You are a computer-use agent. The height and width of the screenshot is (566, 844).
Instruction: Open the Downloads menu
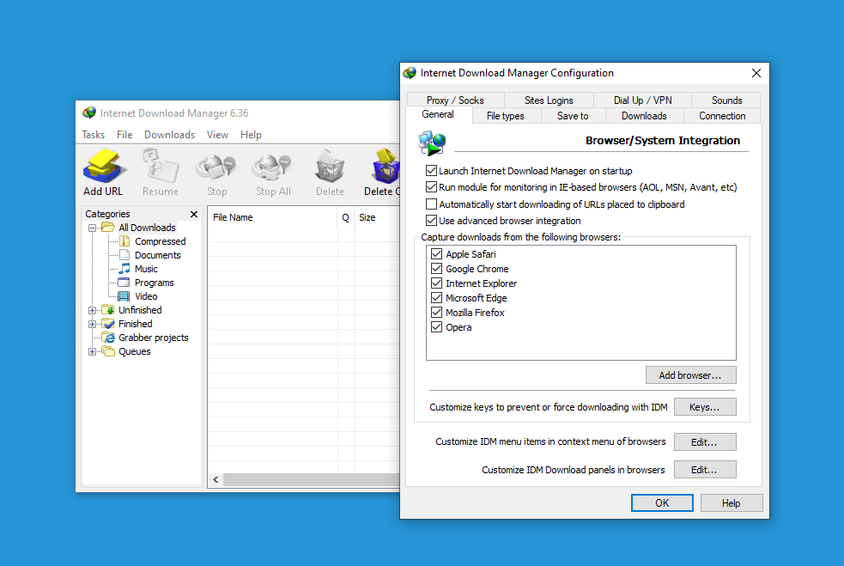point(169,135)
